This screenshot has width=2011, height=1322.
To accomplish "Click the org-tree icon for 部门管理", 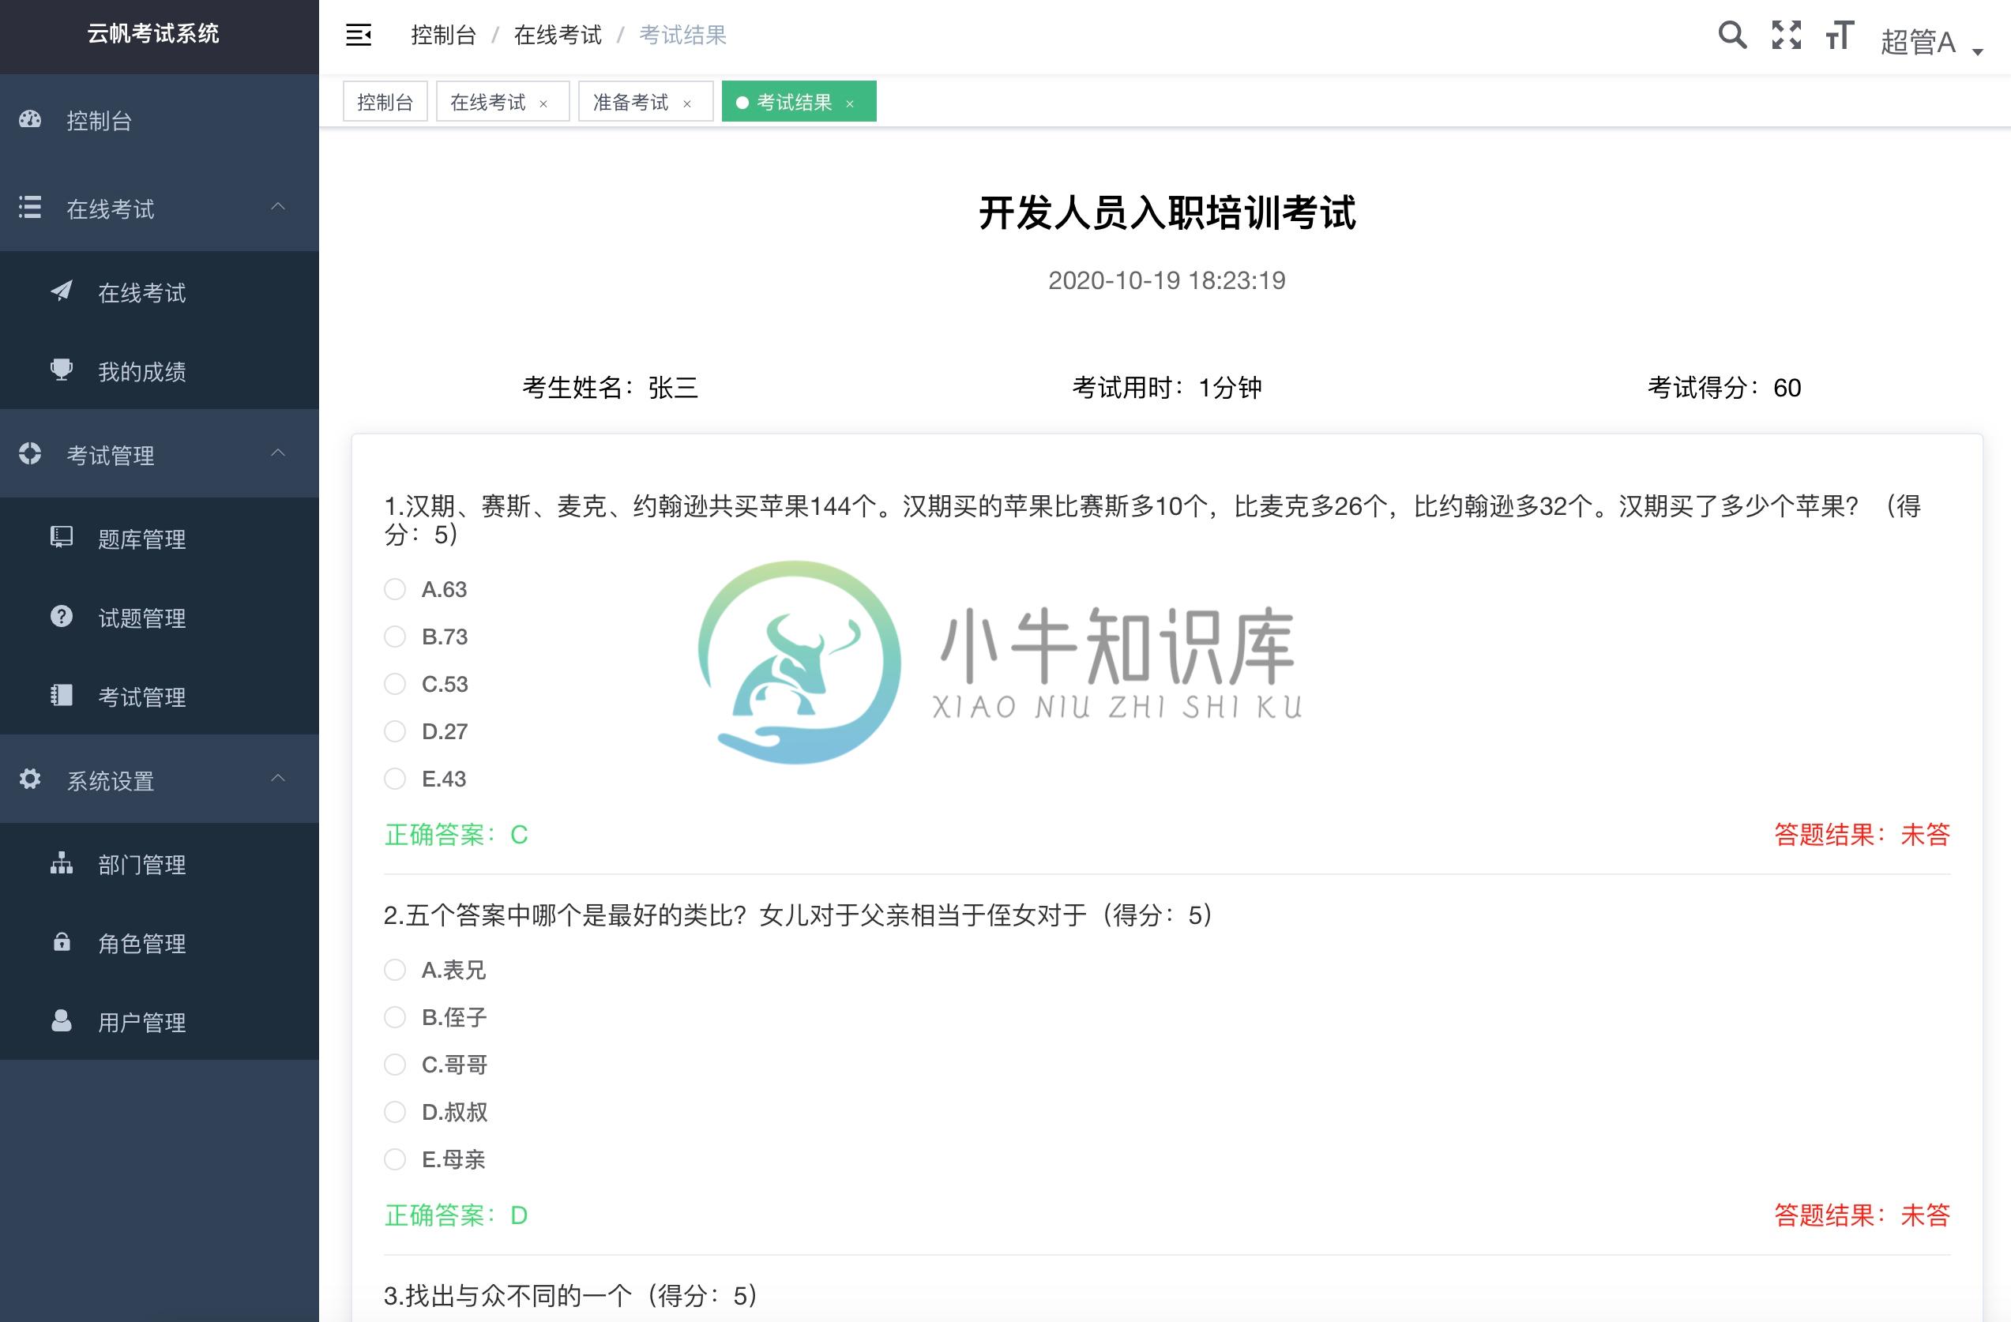I will [x=62, y=862].
